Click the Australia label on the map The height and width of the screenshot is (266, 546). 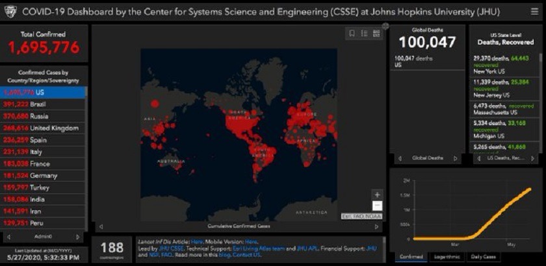pyautogui.click(x=171, y=162)
